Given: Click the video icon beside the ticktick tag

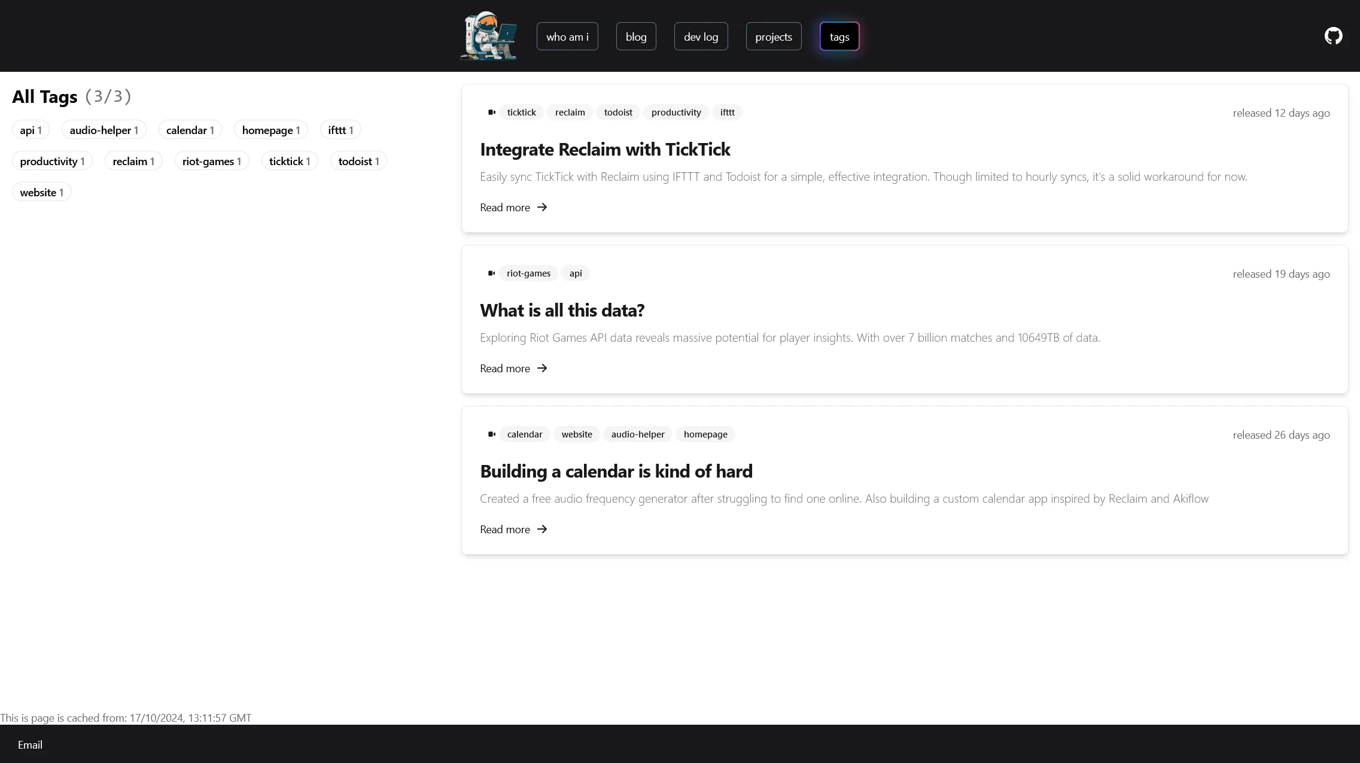Looking at the screenshot, I should (x=492, y=112).
